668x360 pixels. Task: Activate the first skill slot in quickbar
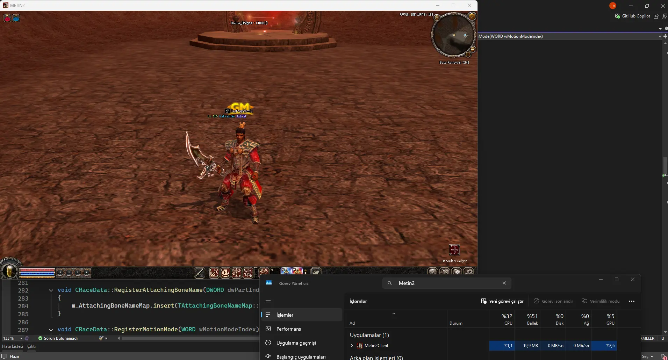pyautogui.click(x=214, y=273)
